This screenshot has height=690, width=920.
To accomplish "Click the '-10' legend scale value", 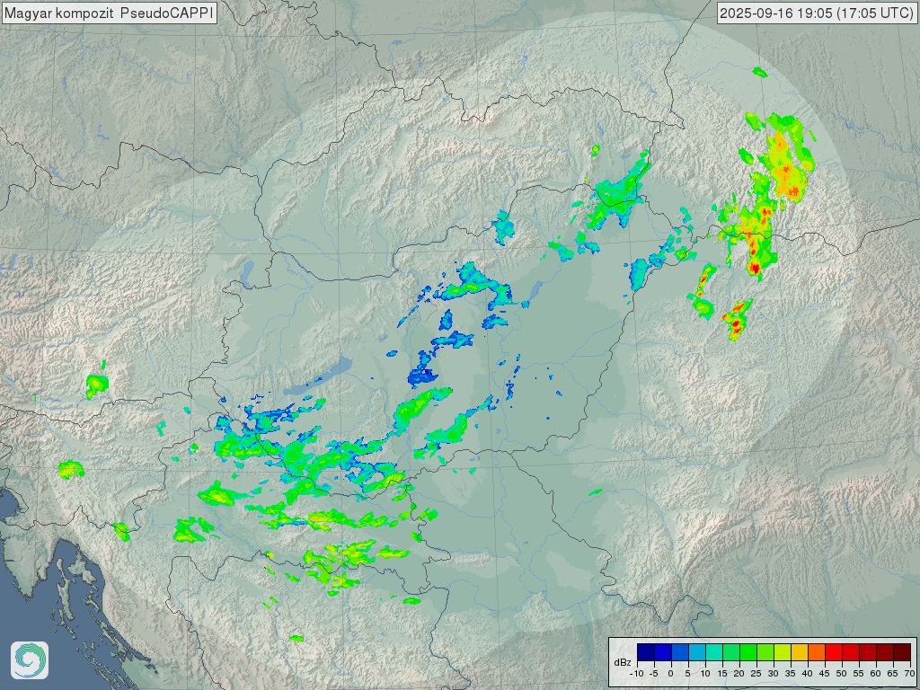I will point(637,674).
